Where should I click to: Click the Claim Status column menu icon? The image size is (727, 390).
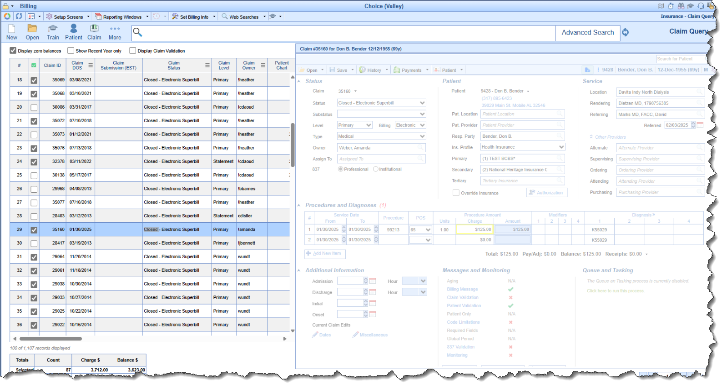coord(207,65)
